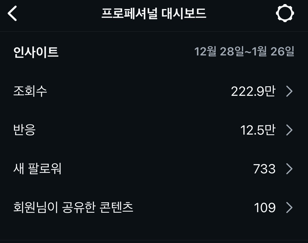Open the chevron for 회원님이 공유한 콘텐츠

pos(289,208)
